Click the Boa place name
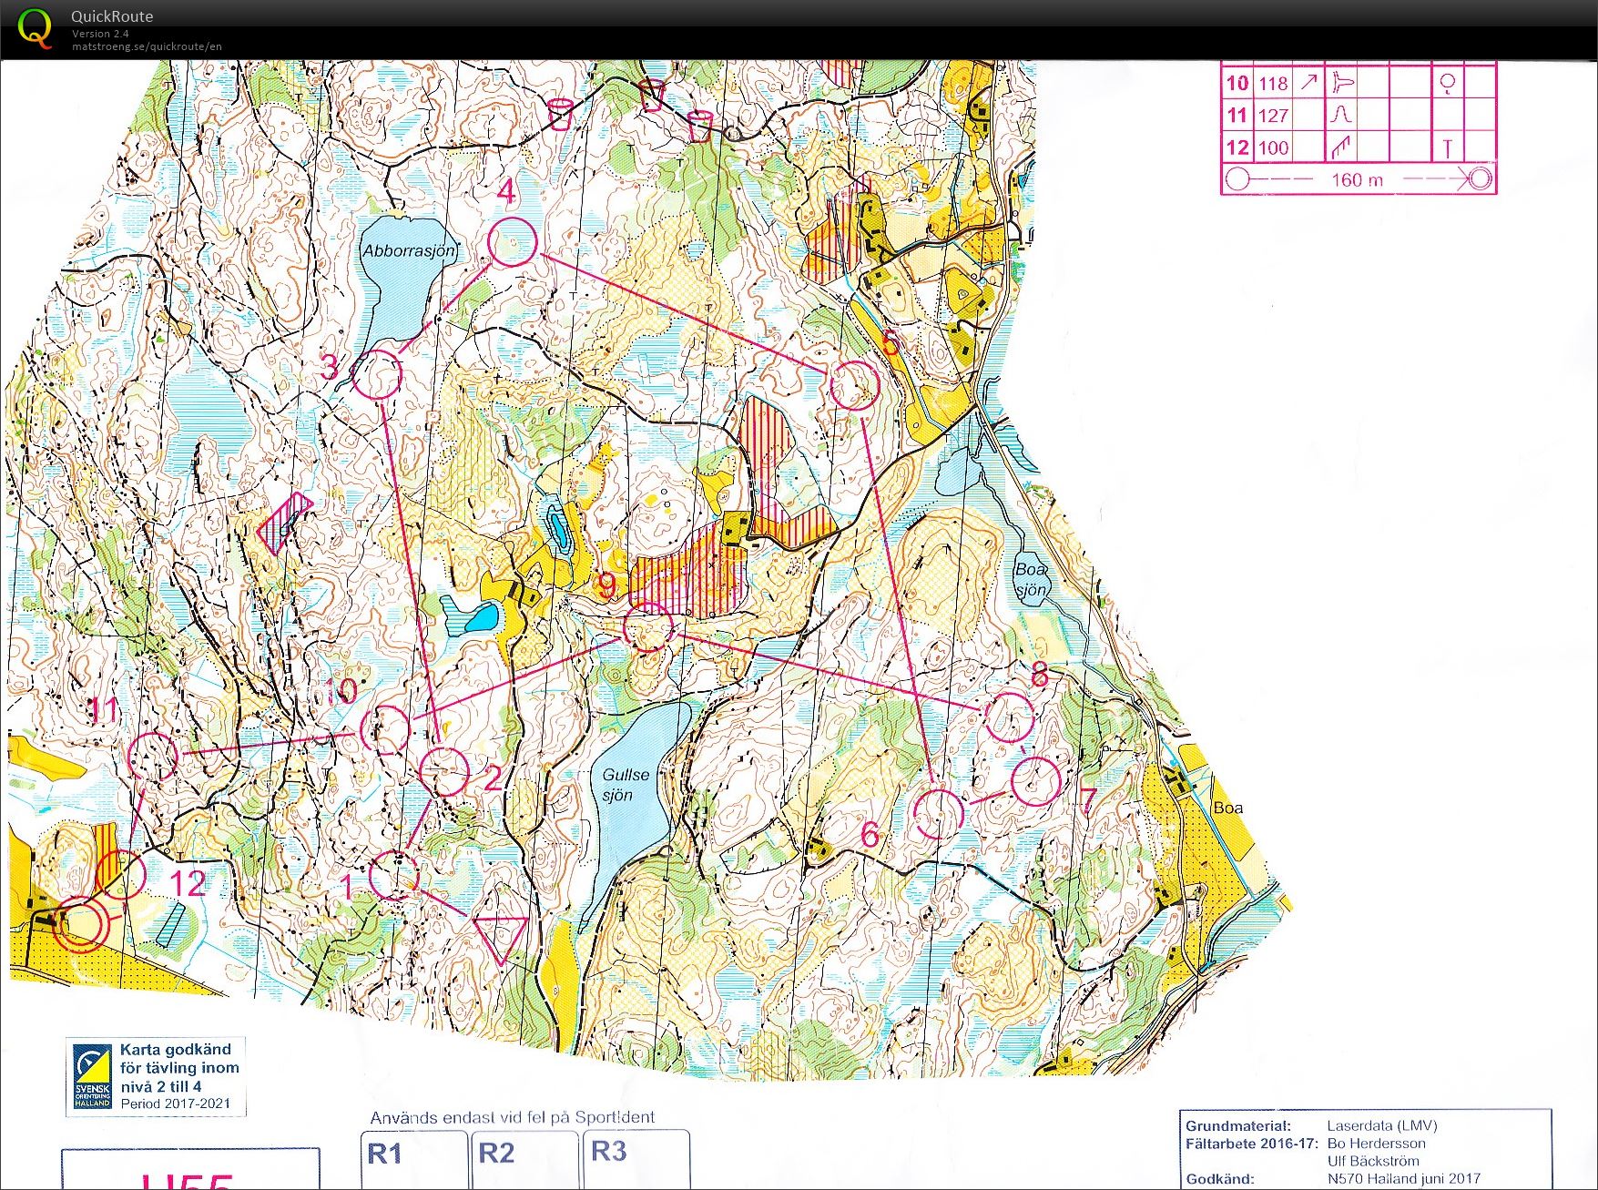1598x1190 pixels. point(1227,808)
